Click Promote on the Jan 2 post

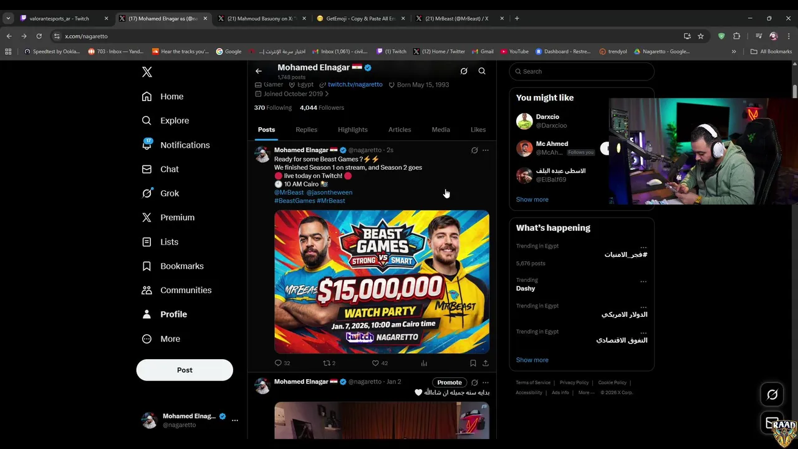point(449,382)
